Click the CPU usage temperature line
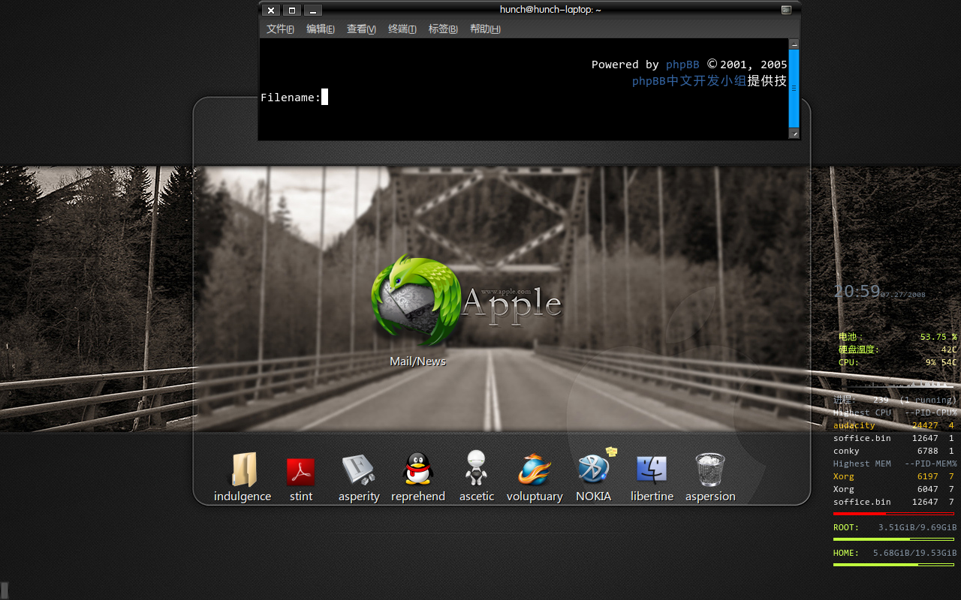The height and width of the screenshot is (600, 961). tap(897, 362)
